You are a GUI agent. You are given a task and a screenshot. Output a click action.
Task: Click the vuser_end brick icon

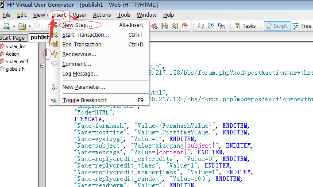click(x=2, y=61)
